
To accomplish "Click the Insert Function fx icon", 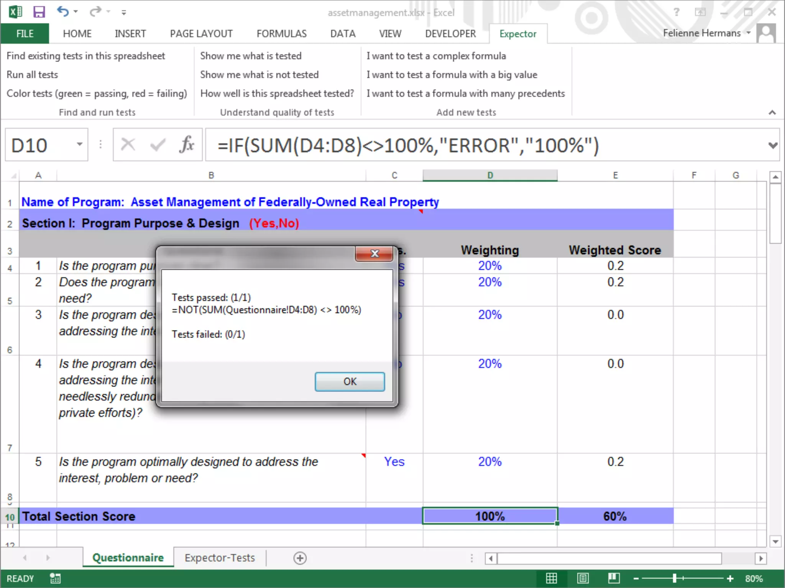I will click(187, 145).
